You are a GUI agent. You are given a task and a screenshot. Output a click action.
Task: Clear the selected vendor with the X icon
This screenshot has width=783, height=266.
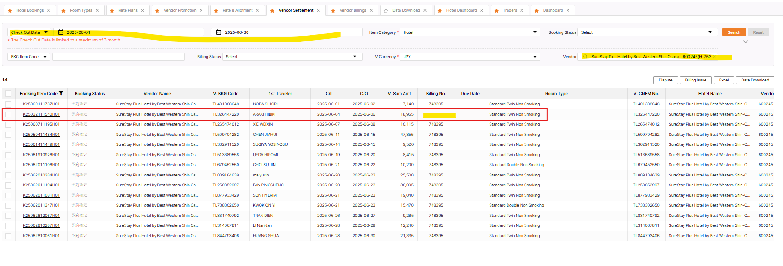pos(714,57)
